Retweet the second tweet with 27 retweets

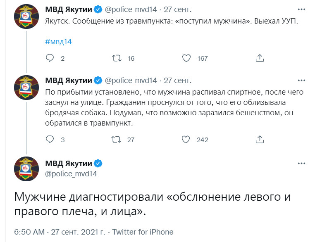click(x=116, y=140)
